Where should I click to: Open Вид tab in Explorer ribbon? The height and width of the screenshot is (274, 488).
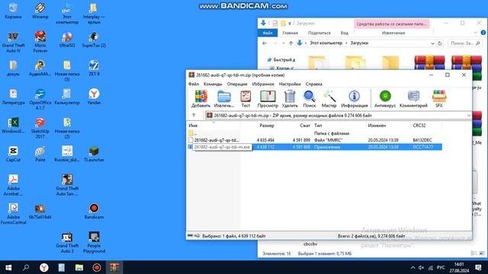pos(344,33)
